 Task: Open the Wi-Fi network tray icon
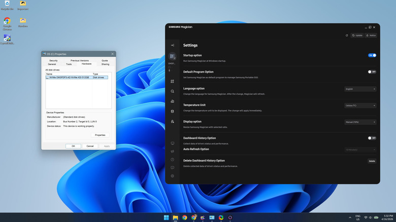pyautogui.click(x=366, y=217)
